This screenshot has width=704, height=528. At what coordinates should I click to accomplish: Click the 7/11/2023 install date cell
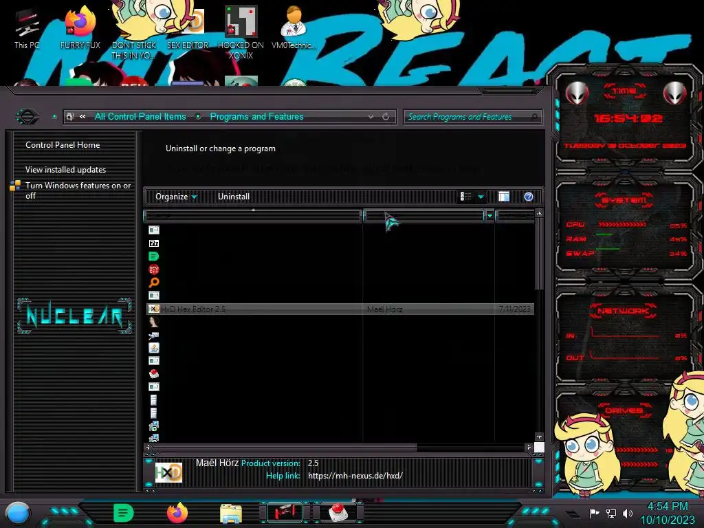pyautogui.click(x=514, y=309)
